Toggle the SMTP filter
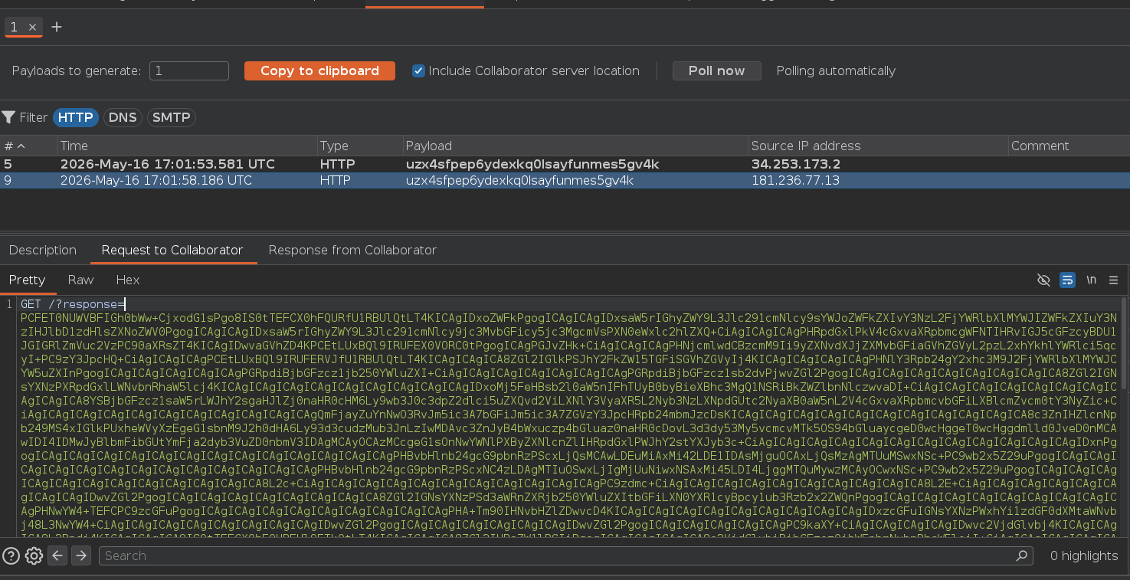The width and height of the screenshot is (1130, 580). [172, 117]
